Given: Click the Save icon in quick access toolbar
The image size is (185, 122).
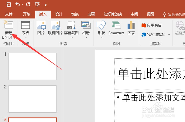Looking at the screenshot, I should click(x=9, y=5).
